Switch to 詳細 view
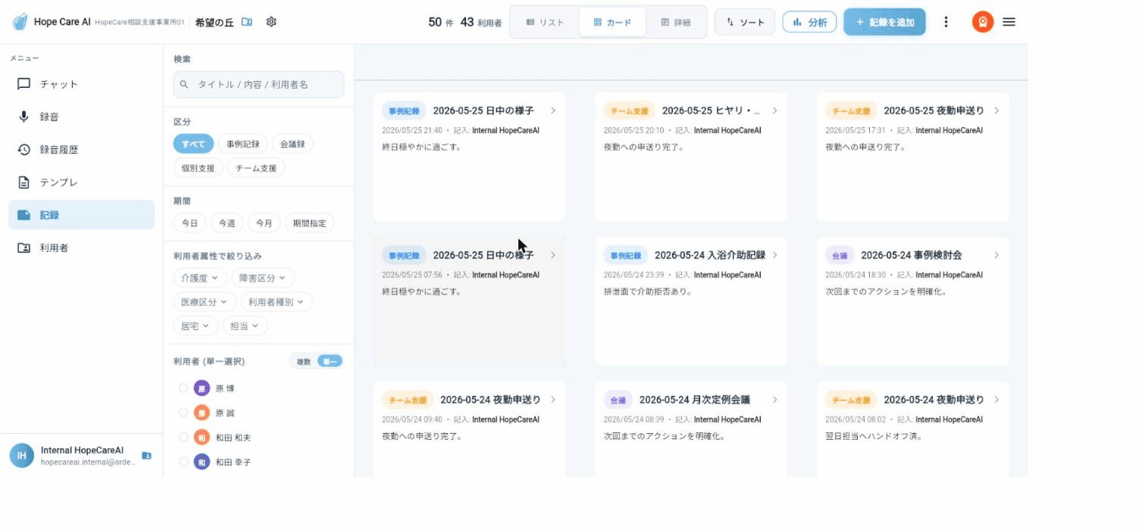The image size is (1142, 530). pos(675,22)
